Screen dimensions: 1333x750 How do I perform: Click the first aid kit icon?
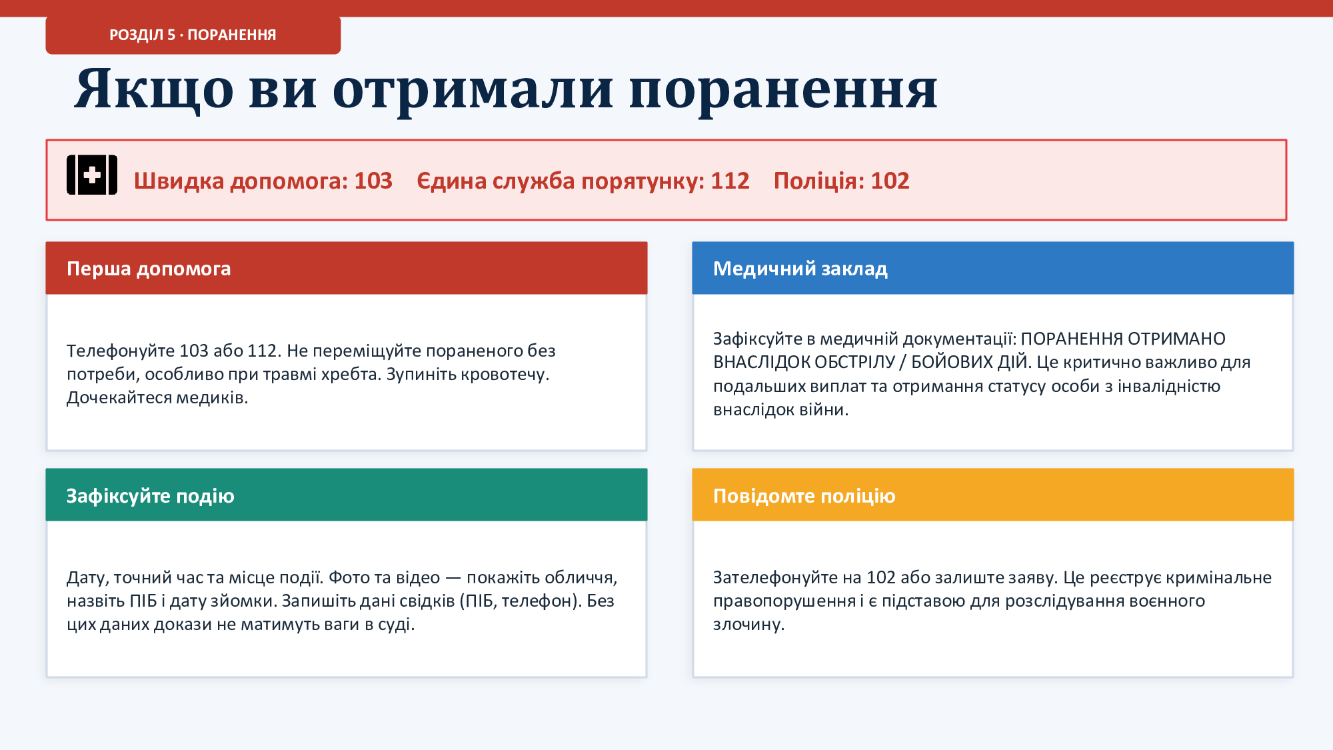click(92, 175)
